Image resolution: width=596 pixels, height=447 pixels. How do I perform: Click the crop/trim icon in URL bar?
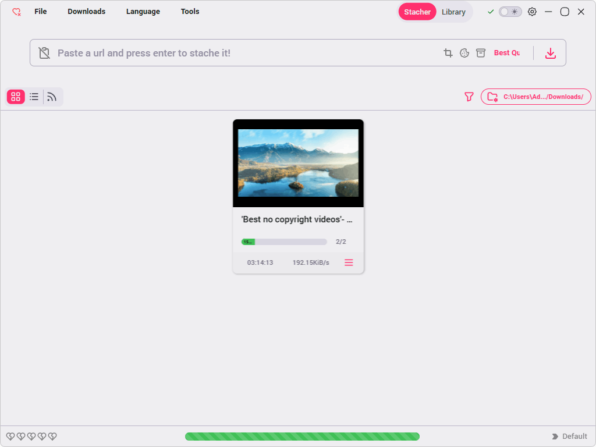[x=448, y=53]
